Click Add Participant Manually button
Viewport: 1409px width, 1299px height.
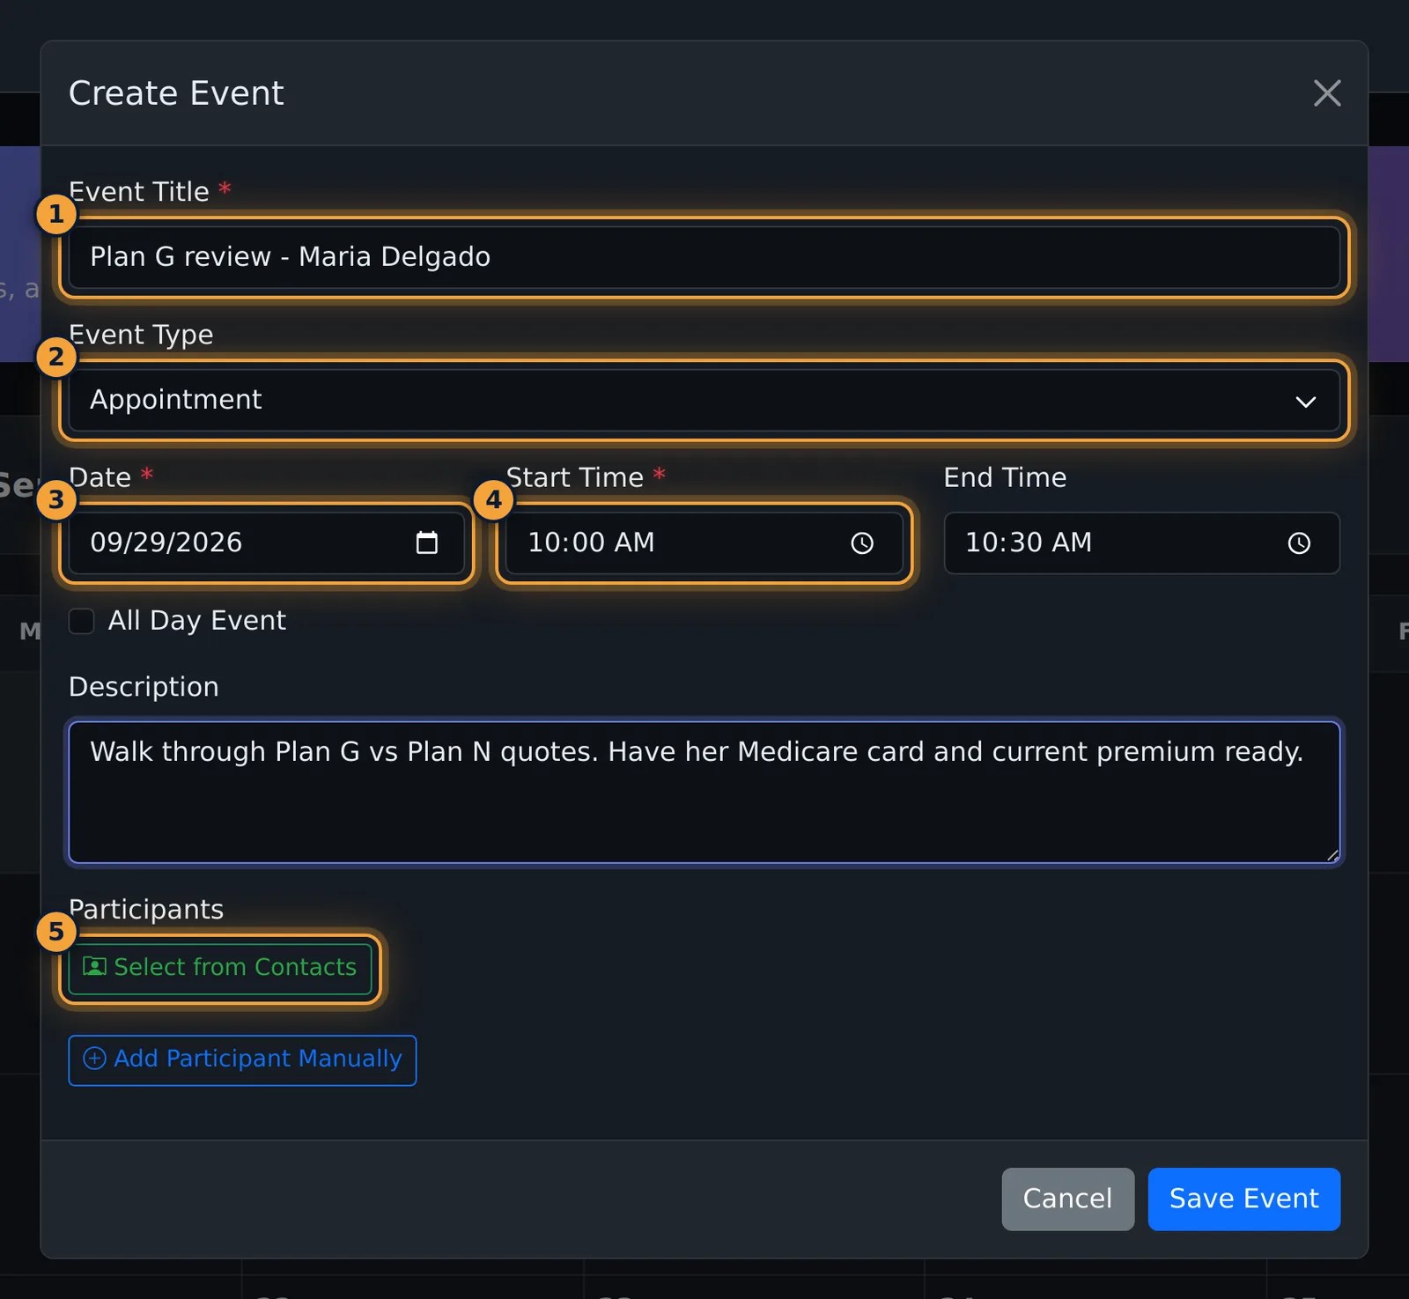click(x=242, y=1060)
